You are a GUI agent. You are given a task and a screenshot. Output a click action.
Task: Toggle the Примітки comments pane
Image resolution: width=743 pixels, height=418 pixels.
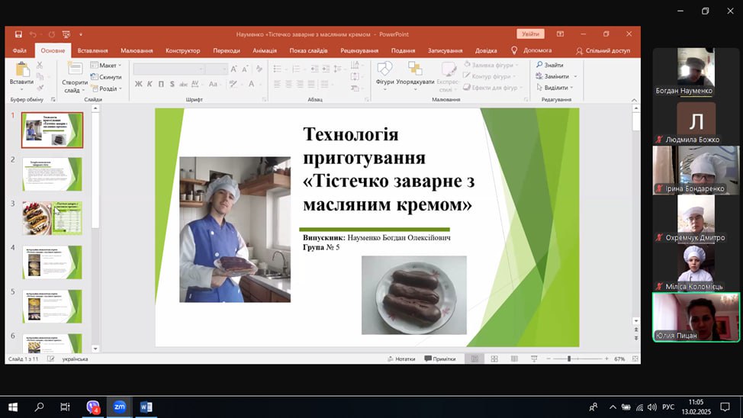click(439, 359)
